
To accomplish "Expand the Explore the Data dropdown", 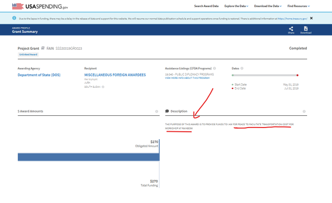I will click(236, 6).
